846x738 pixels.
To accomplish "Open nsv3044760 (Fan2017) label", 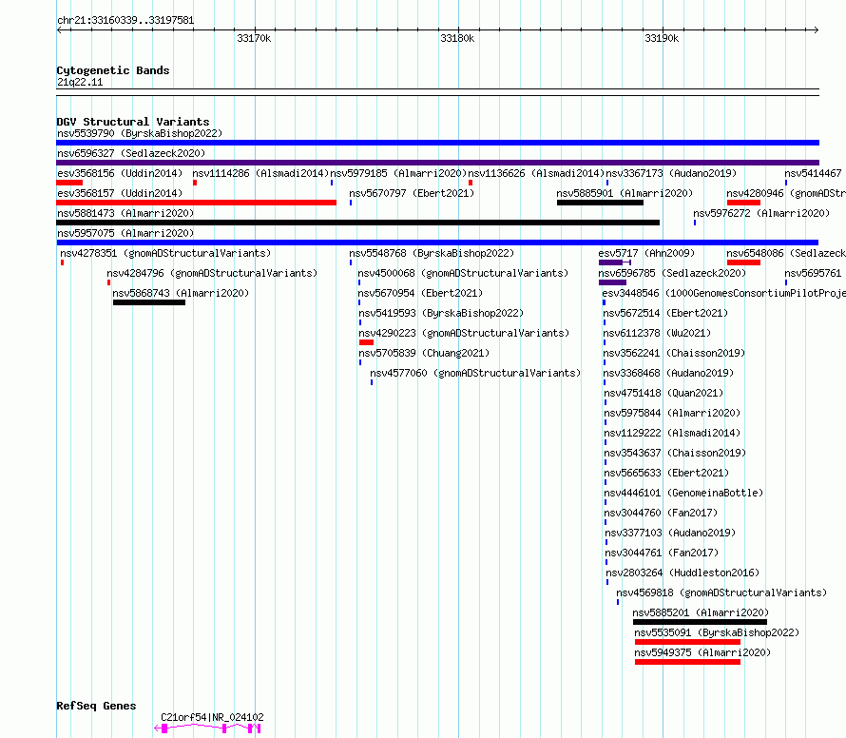I will coord(661,513).
